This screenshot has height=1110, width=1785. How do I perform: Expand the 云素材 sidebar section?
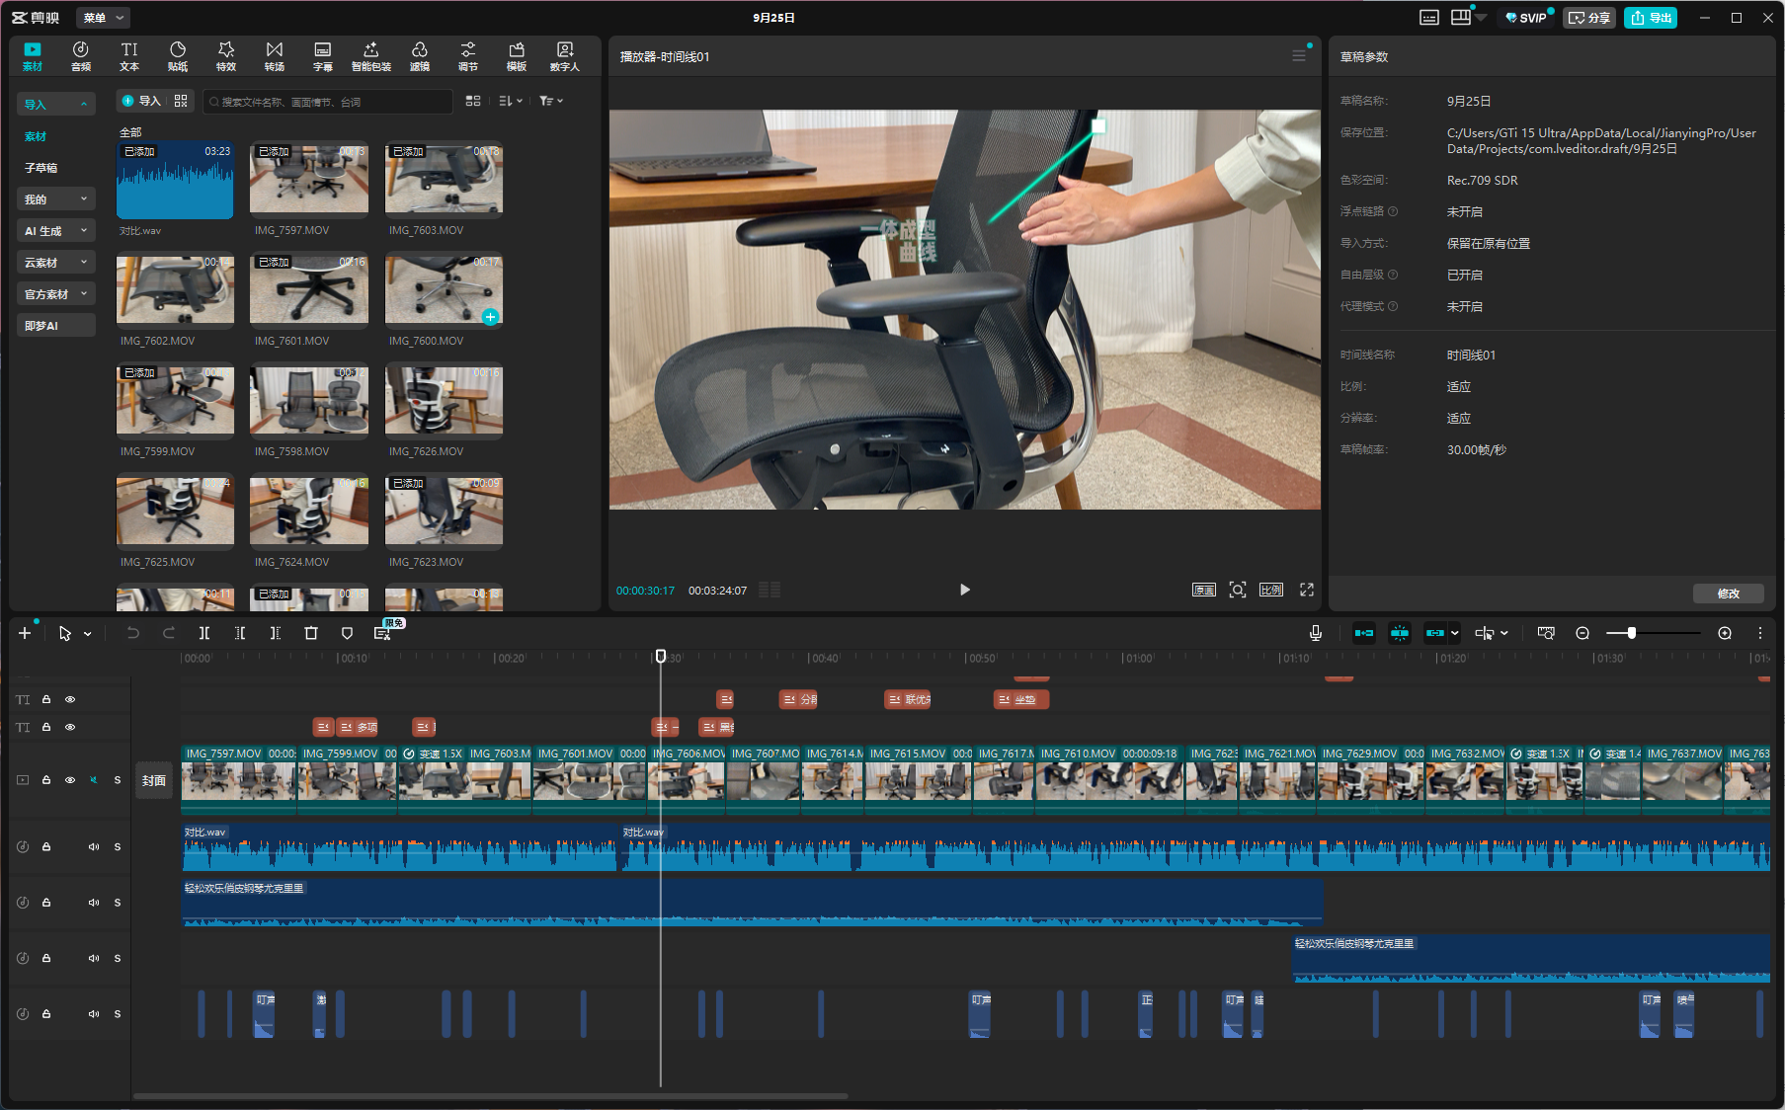tap(57, 263)
